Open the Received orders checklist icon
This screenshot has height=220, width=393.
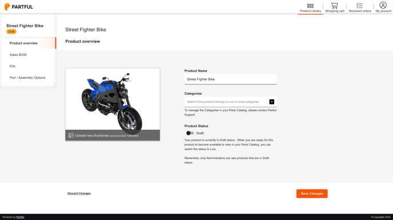[360, 6]
